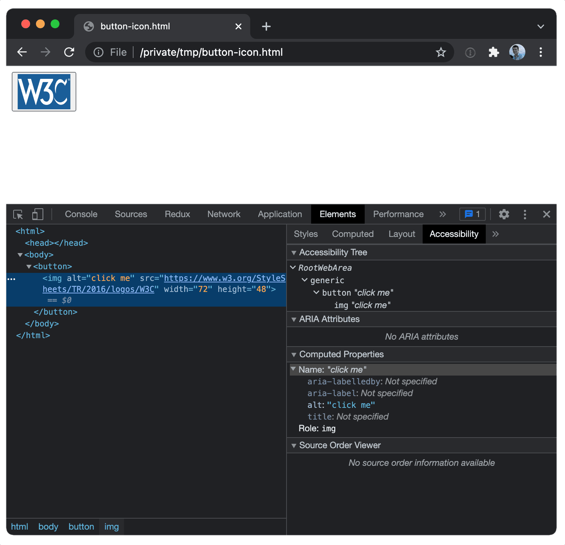Click the alt "click me" property row
565x545 pixels.
[x=341, y=405]
